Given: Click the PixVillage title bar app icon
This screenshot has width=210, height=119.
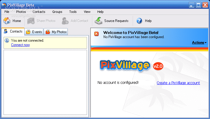Looking at the screenshot, I should pos(4,5).
